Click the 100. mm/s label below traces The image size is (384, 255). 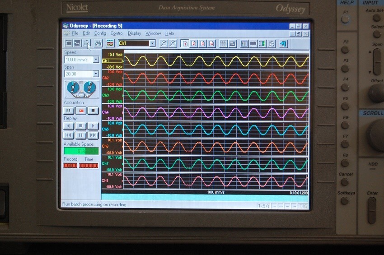216,192
